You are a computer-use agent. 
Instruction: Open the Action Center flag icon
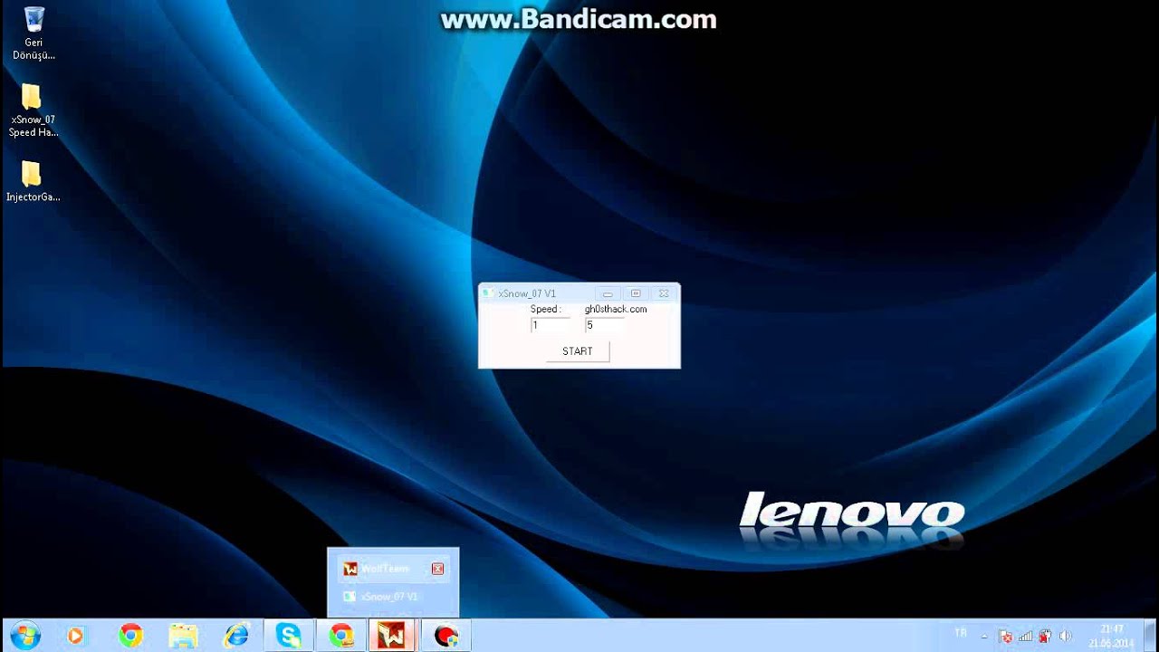[1005, 637]
